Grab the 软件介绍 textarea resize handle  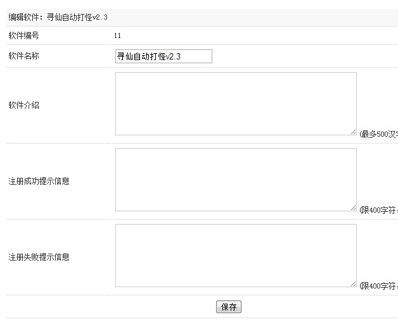[354, 132]
